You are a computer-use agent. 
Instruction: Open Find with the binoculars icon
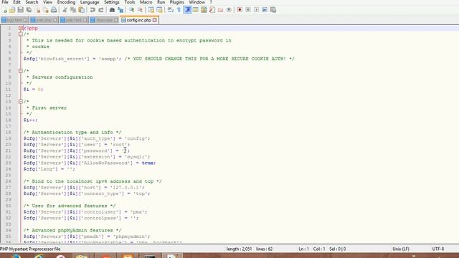tap(112, 10)
